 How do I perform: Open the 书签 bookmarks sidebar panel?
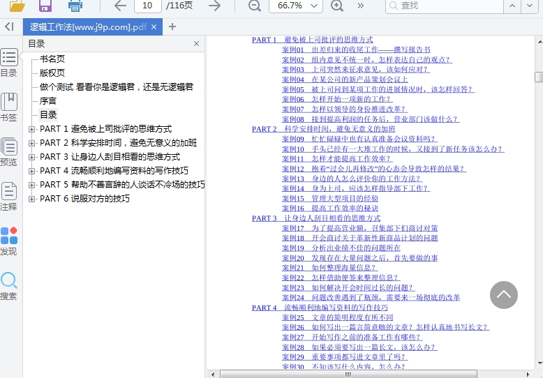pos(9,107)
